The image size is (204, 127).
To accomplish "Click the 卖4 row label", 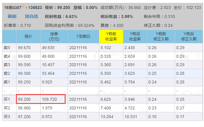I will tap(7, 56).
